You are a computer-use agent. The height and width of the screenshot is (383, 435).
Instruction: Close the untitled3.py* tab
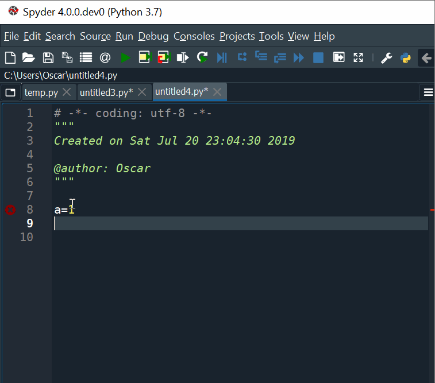pyautogui.click(x=142, y=92)
